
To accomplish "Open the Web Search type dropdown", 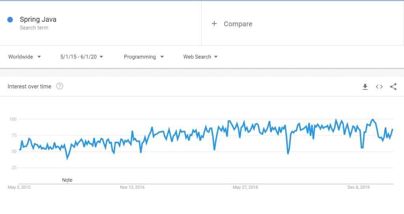I will [200, 57].
